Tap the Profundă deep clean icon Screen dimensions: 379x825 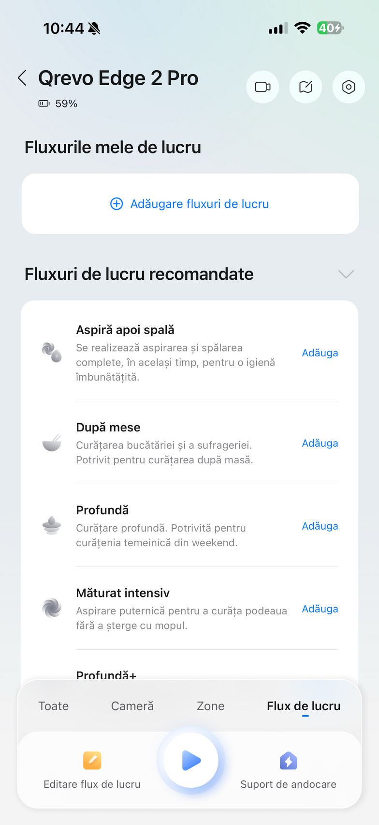tap(52, 525)
